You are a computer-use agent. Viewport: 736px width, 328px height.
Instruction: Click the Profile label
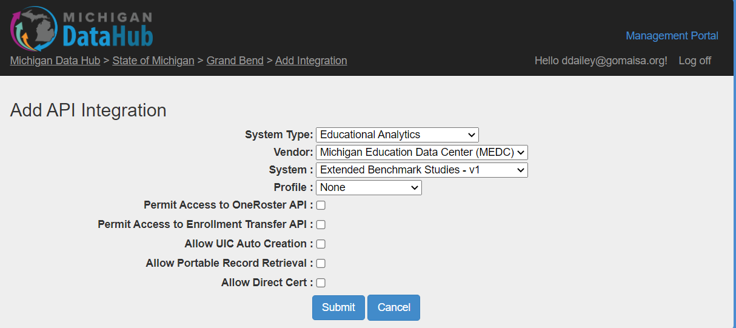click(293, 187)
